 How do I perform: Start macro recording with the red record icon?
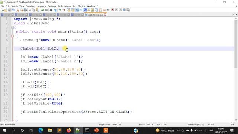(x=112, y=10)
